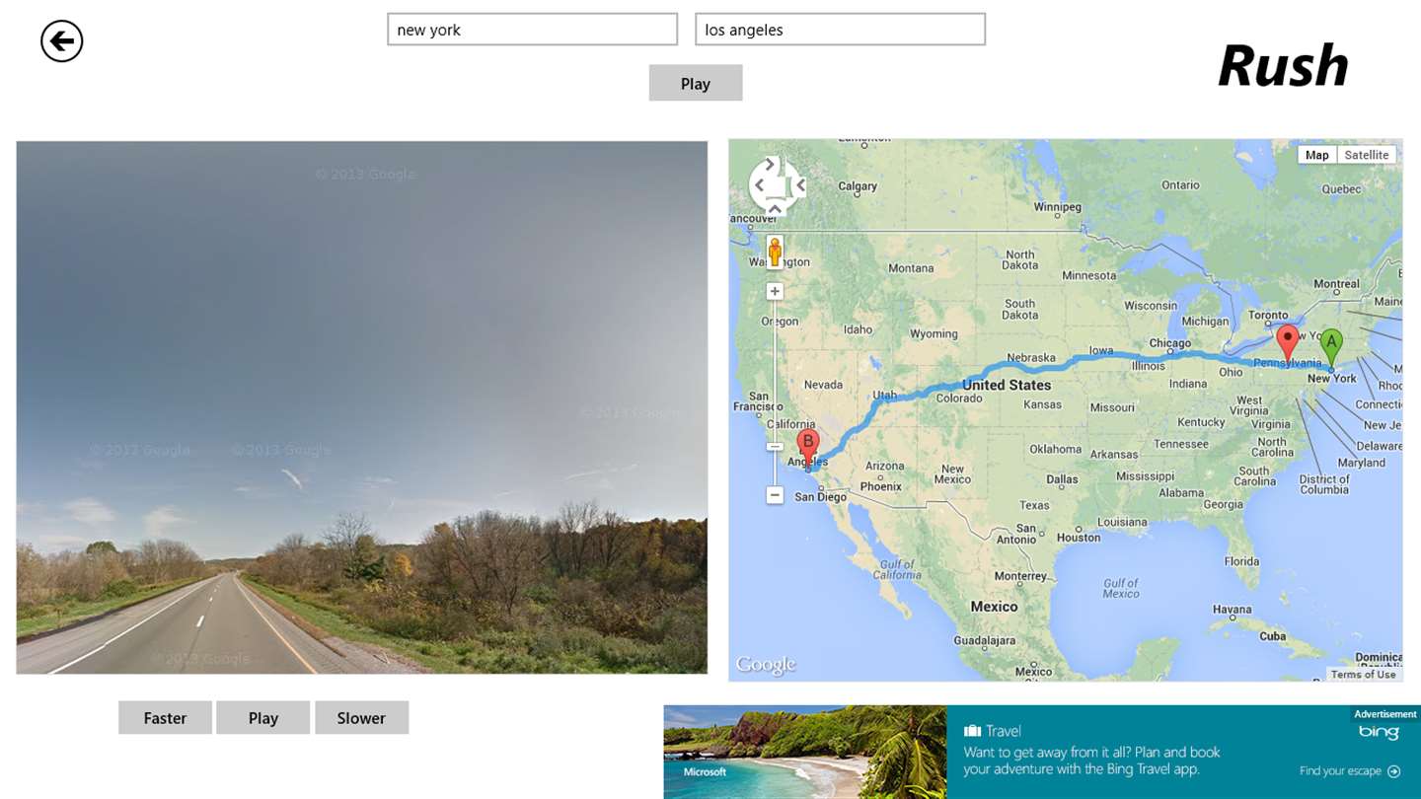1421x799 pixels.
Task: Click the red current-position marker in Pennsylvania
Action: pyautogui.click(x=1287, y=342)
